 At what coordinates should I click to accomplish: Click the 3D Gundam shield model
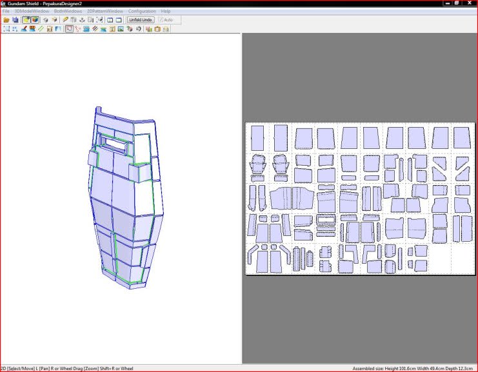click(126, 198)
